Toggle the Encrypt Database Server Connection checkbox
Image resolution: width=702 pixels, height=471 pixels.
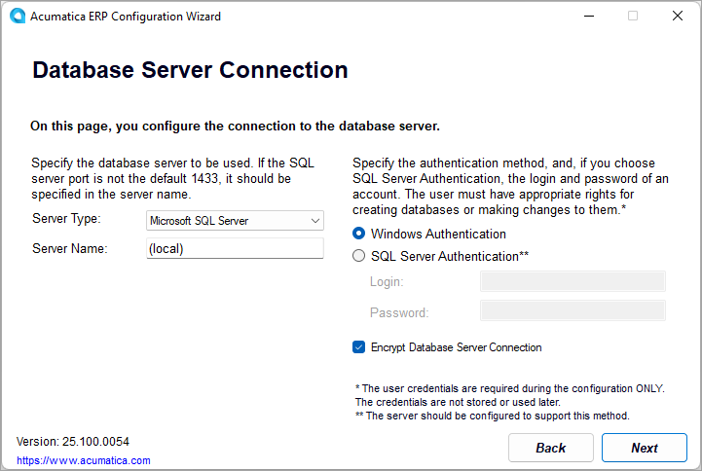click(x=359, y=347)
